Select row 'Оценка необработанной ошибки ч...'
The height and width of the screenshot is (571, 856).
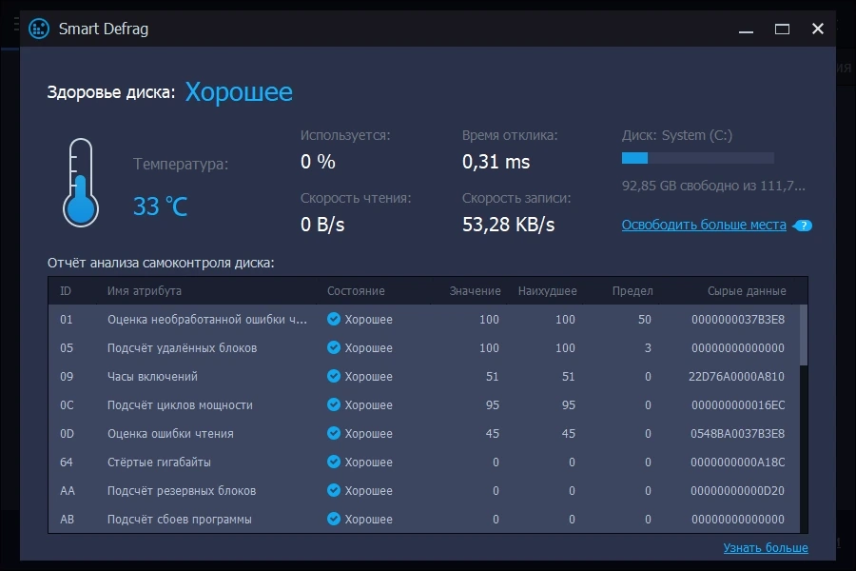point(424,319)
